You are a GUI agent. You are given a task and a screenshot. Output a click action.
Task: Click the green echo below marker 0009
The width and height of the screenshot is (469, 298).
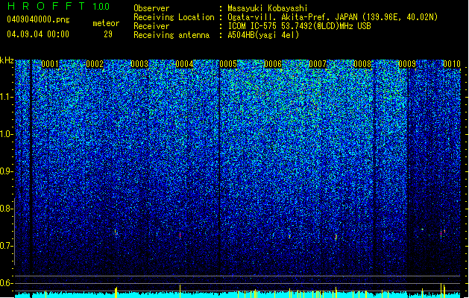coord(422,229)
